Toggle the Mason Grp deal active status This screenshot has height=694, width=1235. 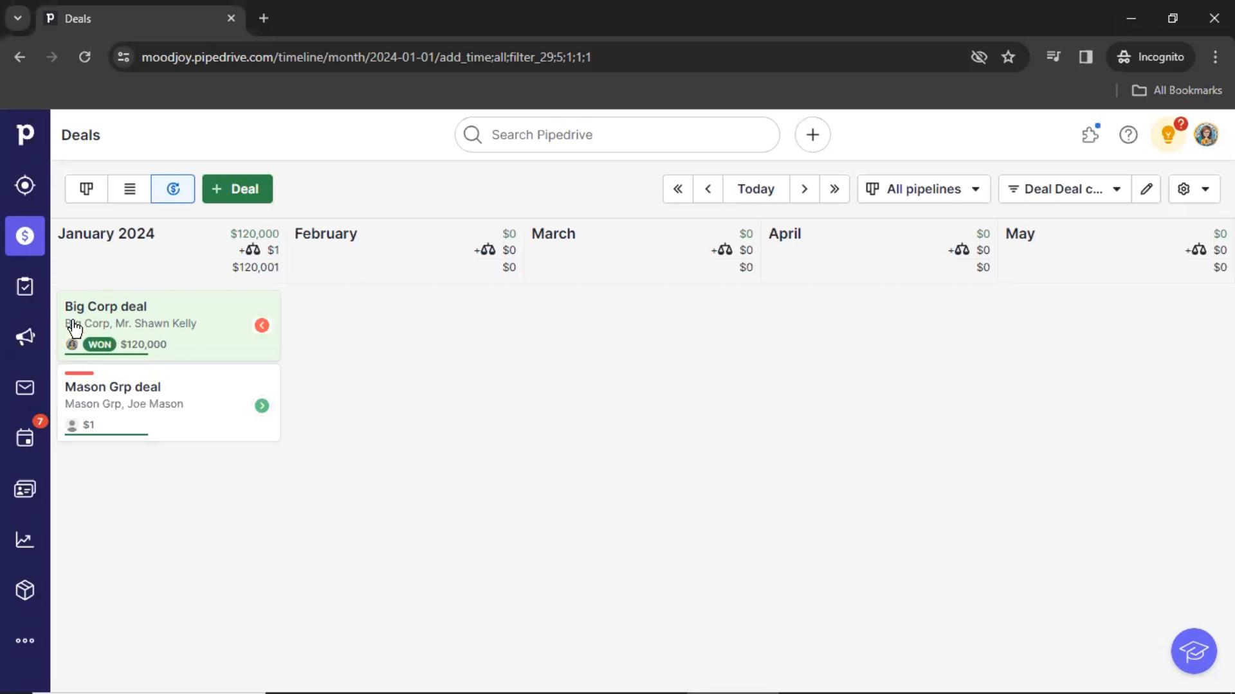click(x=261, y=404)
